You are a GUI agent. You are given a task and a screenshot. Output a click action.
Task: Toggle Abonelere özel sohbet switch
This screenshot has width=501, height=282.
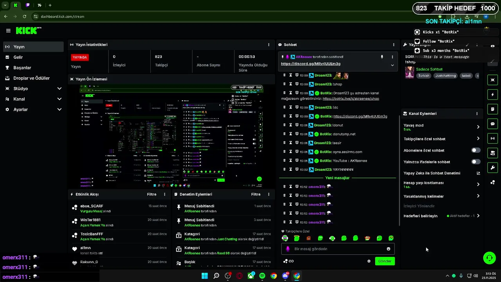476,150
